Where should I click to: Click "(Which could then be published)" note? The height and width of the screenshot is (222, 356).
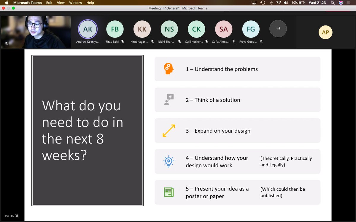[x=282, y=192]
